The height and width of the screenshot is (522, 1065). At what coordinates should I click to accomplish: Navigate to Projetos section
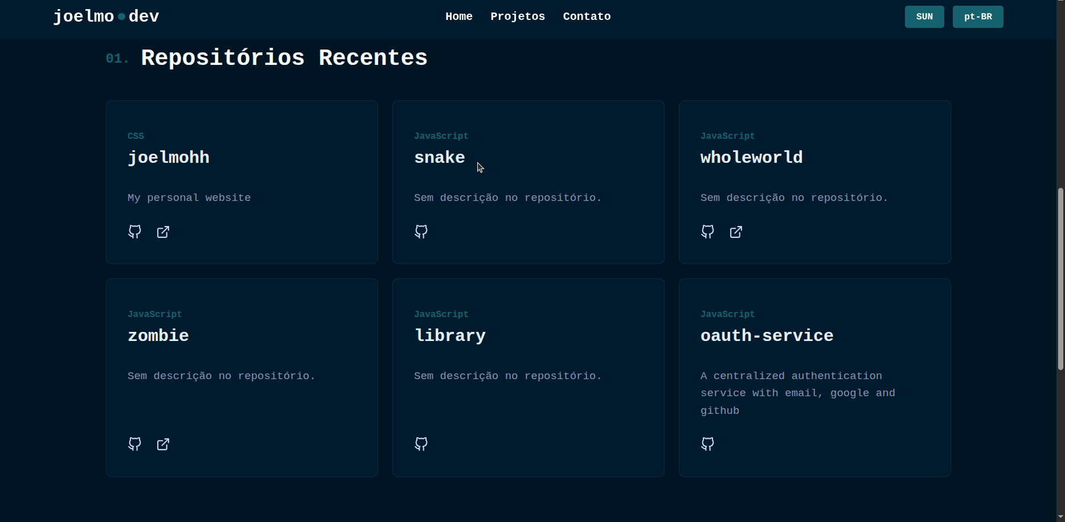pos(517,17)
